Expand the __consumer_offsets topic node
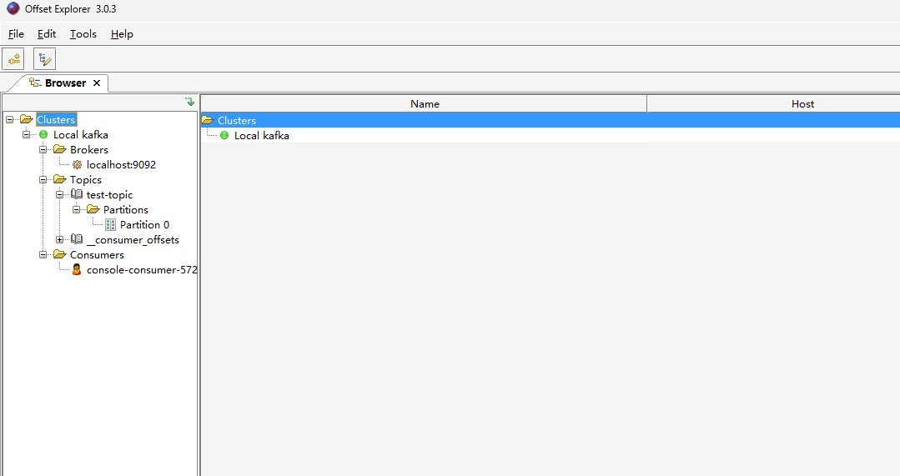This screenshot has height=476, width=900. click(x=60, y=240)
